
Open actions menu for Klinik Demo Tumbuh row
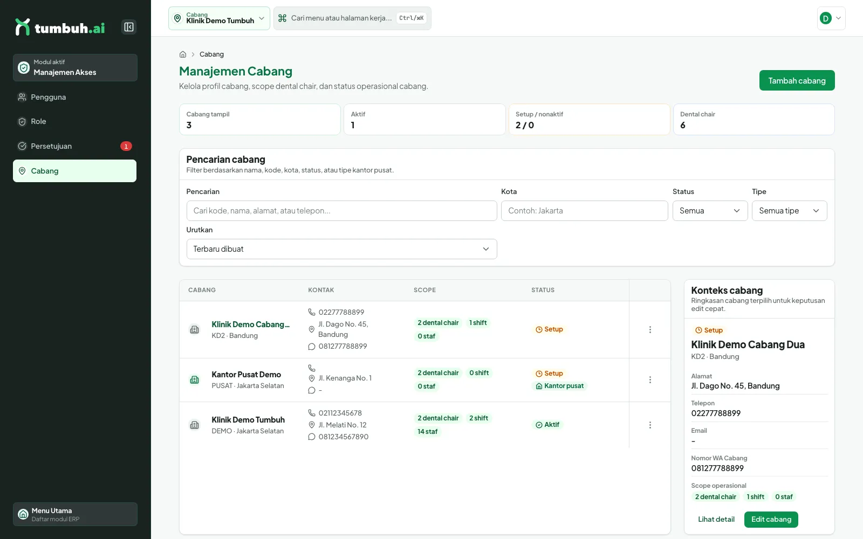pyautogui.click(x=650, y=425)
